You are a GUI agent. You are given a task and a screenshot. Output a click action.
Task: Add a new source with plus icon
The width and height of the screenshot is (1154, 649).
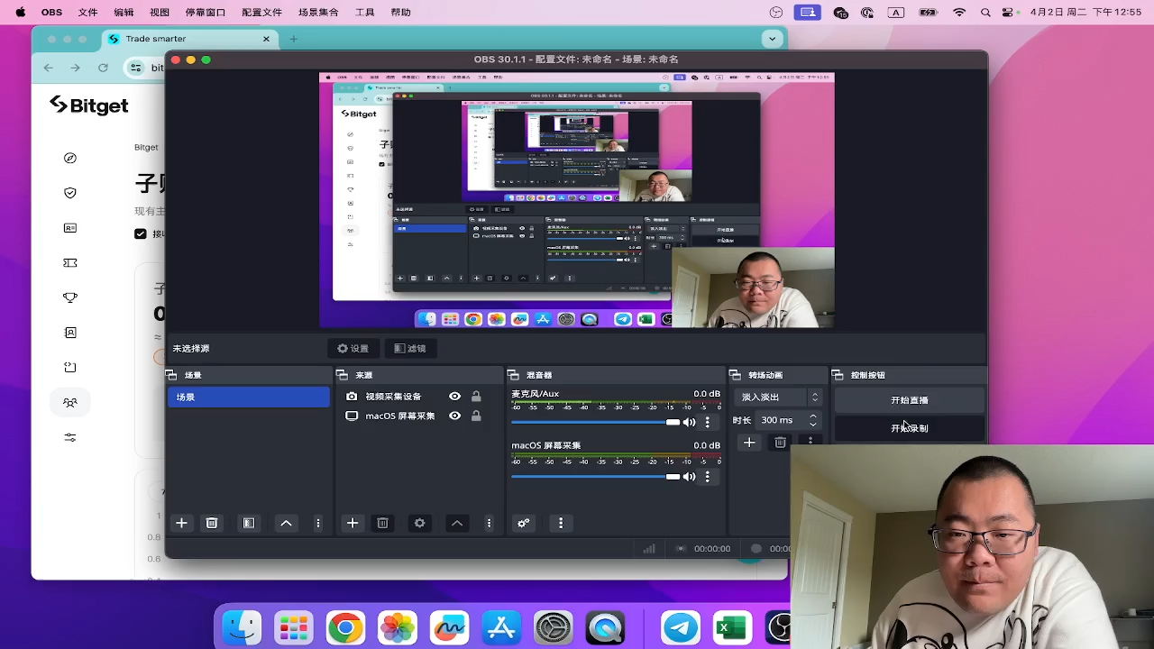[x=353, y=523]
